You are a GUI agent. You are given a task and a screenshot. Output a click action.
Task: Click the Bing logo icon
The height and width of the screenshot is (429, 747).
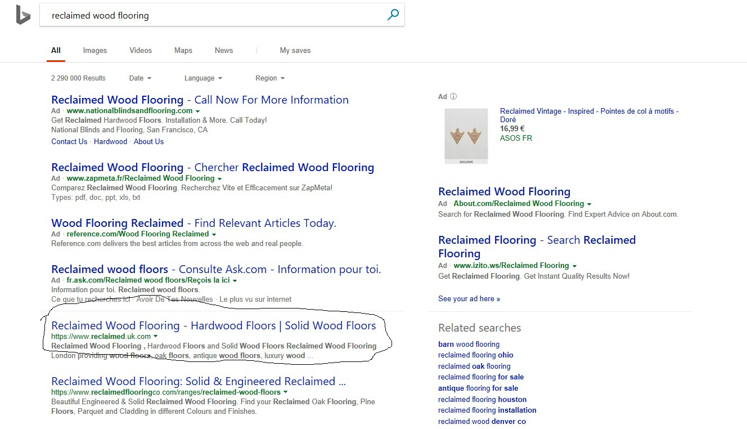pyautogui.click(x=22, y=15)
